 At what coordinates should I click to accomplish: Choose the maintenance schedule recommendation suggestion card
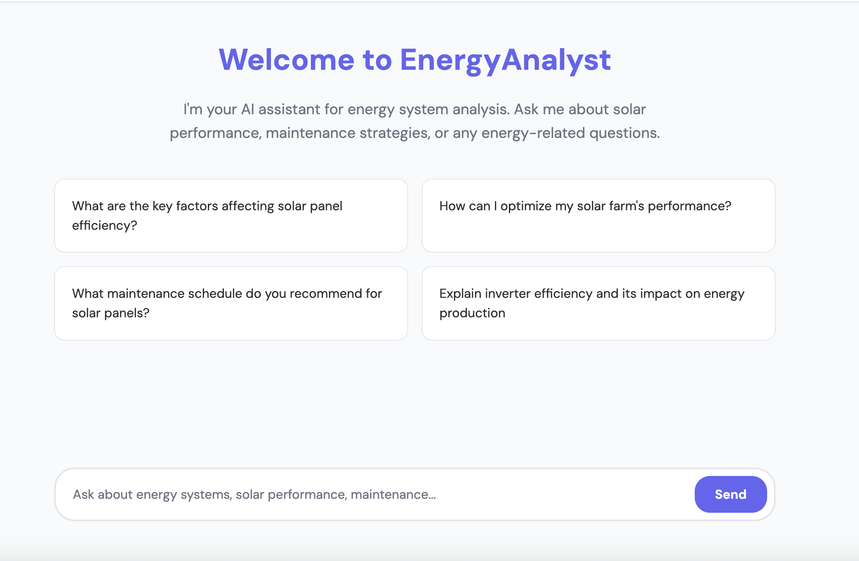coord(231,303)
